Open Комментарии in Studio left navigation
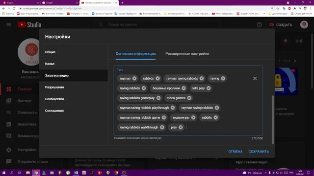This screenshot has height=176, width=314. coord(20,136)
